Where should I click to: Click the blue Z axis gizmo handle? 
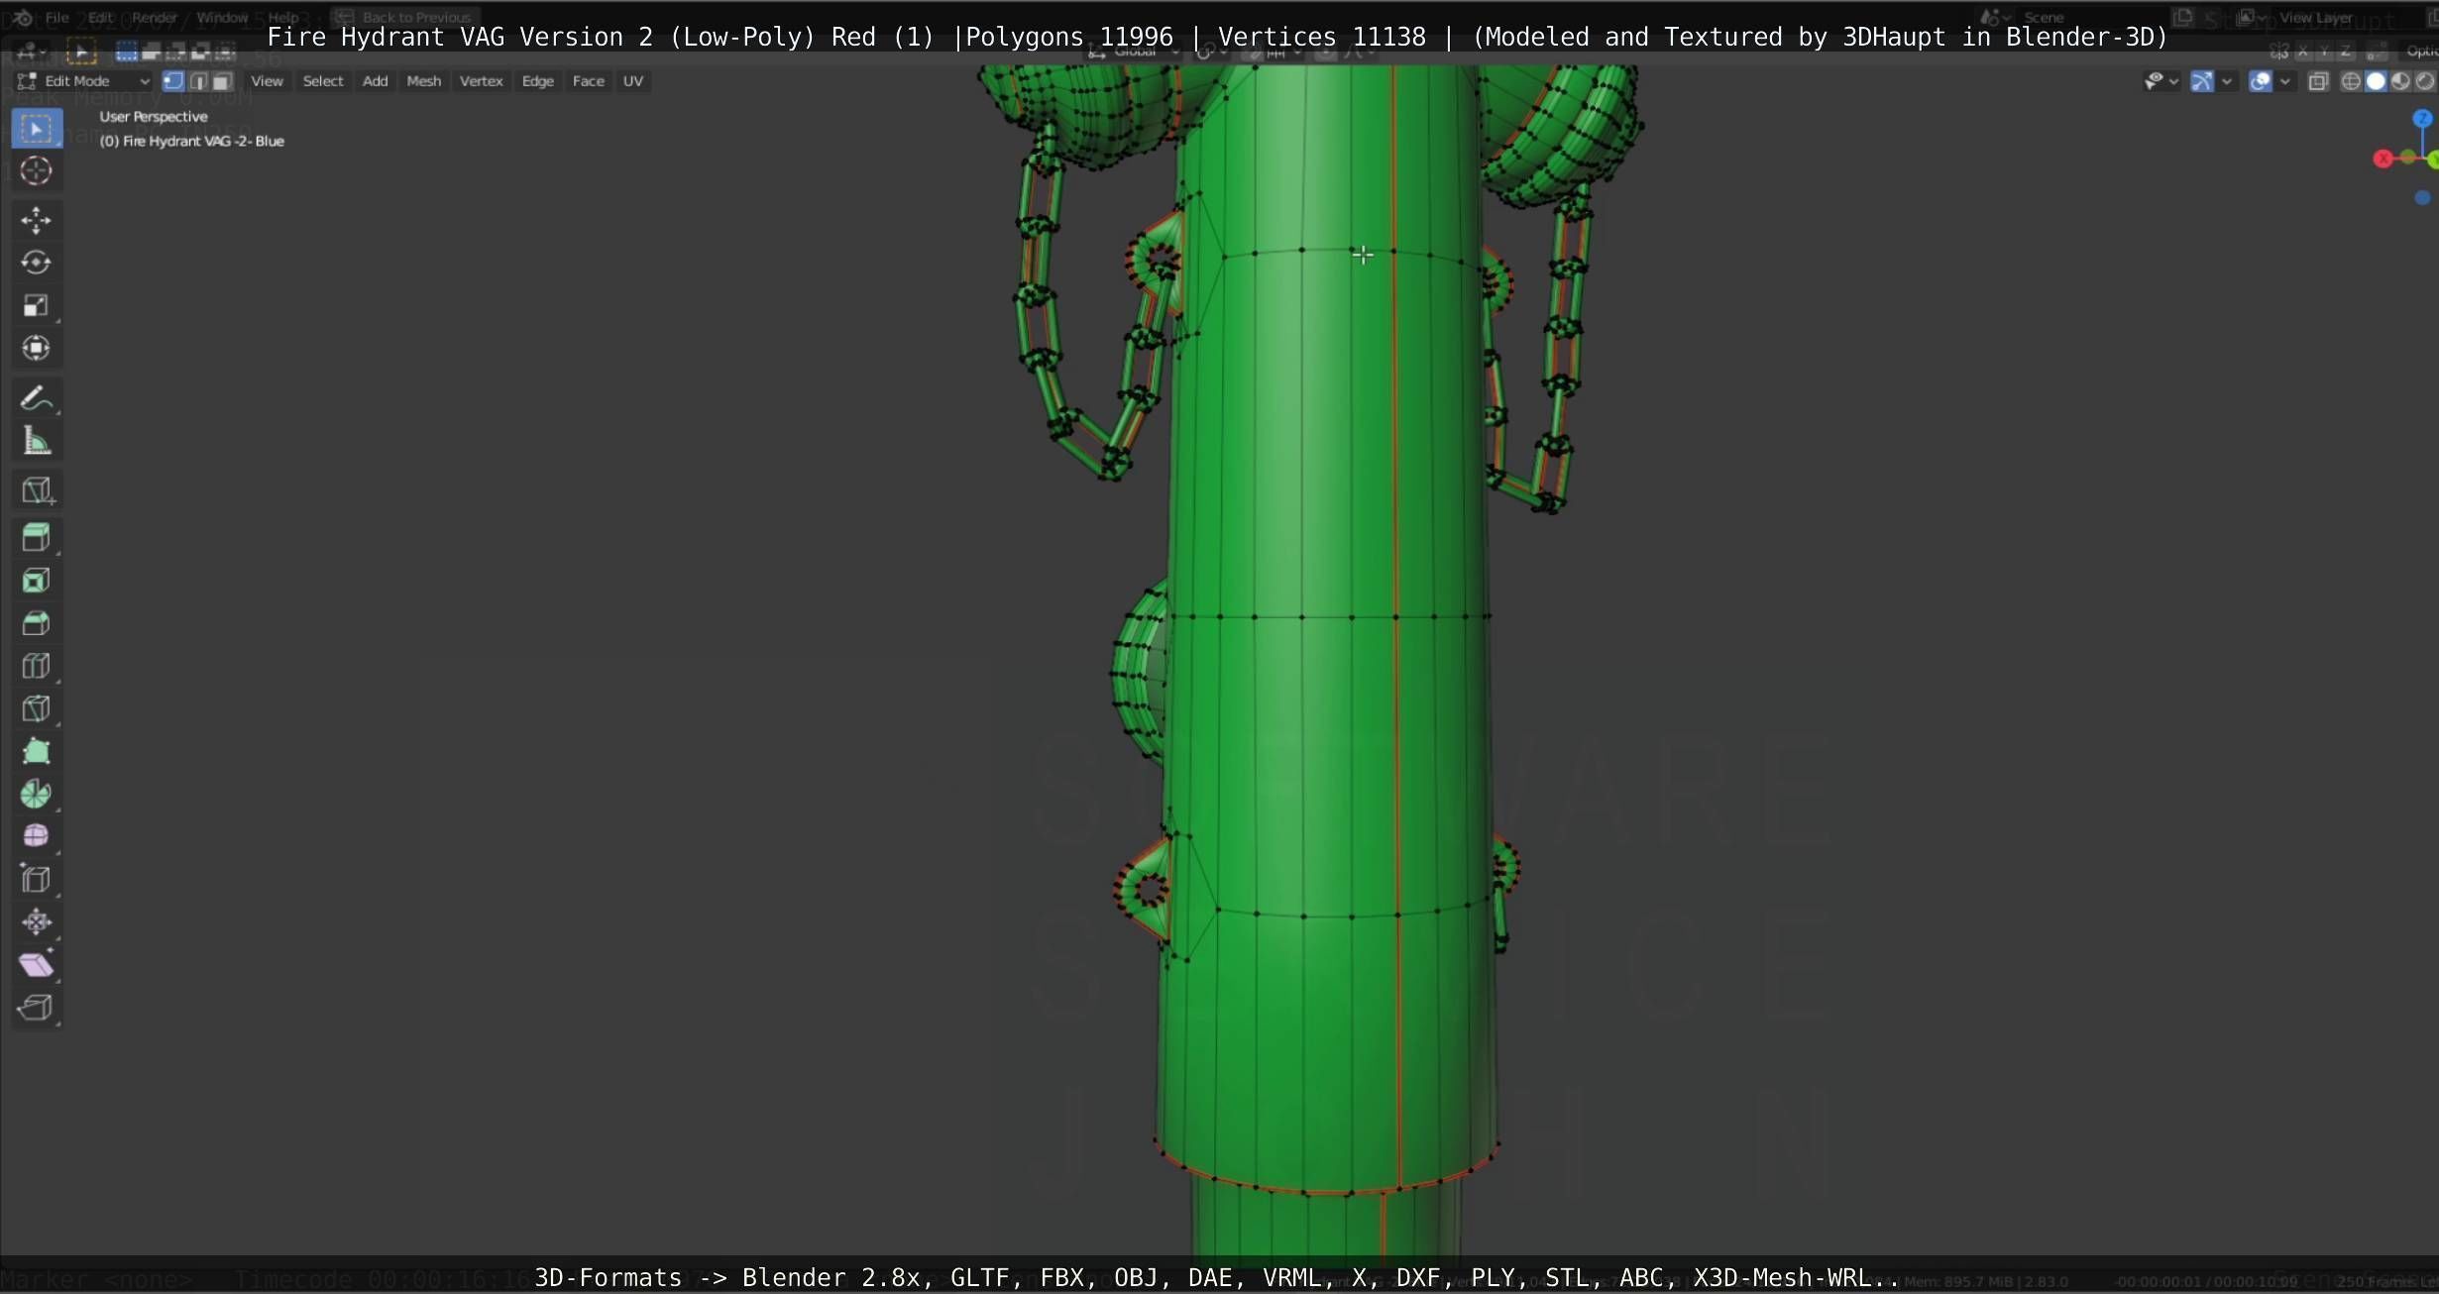coord(2422,119)
